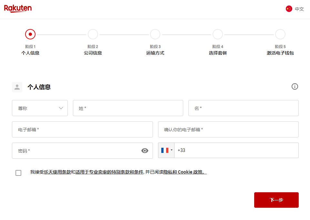The height and width of the screenshot is (220, 310).
Task: Enable the terms acceptance checkbox
Action: (18, 173)
